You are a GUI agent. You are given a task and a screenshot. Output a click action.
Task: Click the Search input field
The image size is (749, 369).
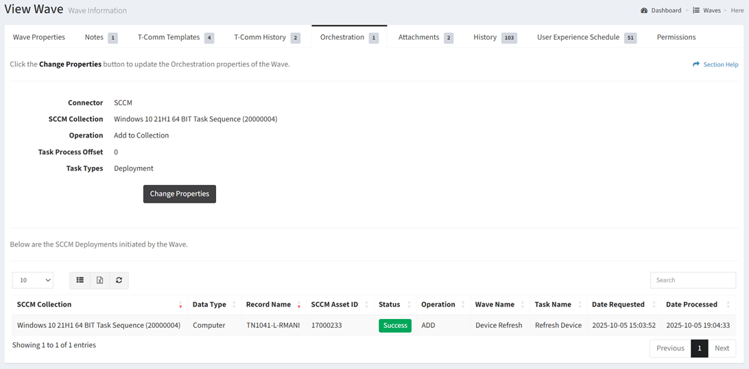tap(693, 280)
